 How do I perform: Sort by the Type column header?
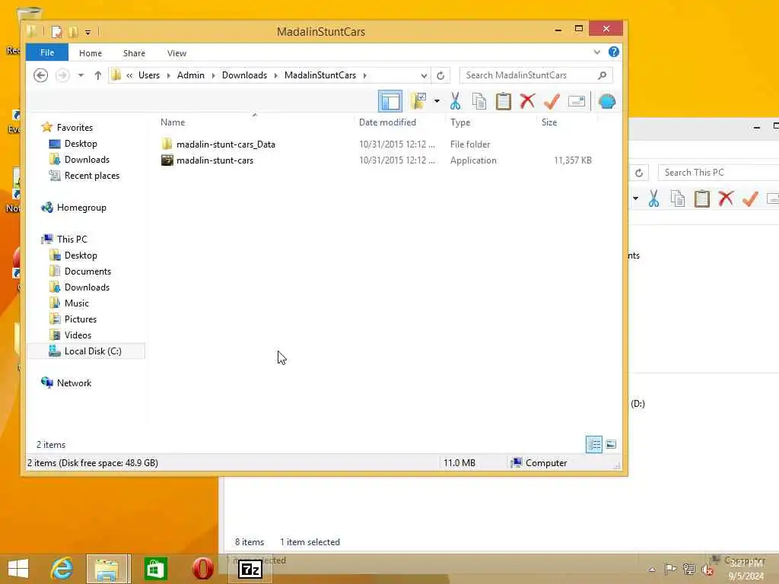coord(460,122)
